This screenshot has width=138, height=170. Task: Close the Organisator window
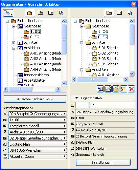(134, 4)
